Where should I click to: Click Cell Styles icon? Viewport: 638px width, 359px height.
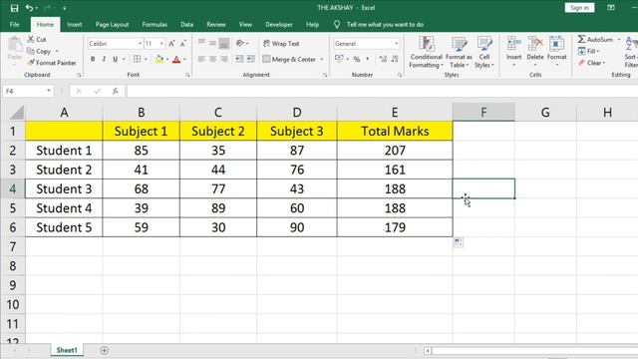click(484, 44)
